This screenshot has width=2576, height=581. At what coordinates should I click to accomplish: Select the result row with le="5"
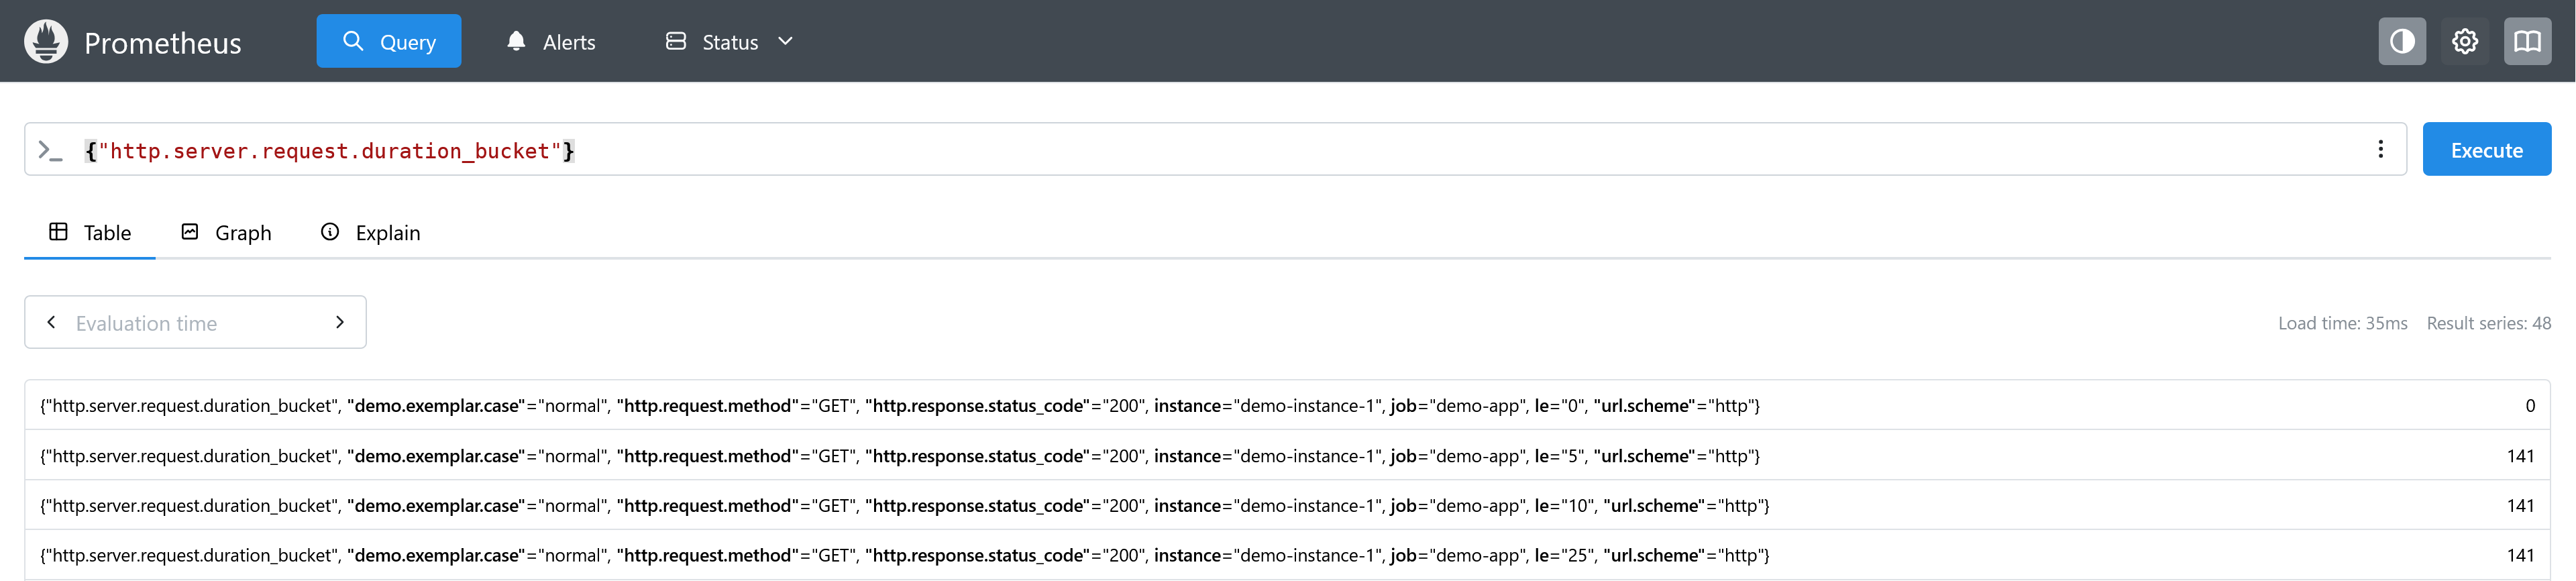coord(1287,455)
